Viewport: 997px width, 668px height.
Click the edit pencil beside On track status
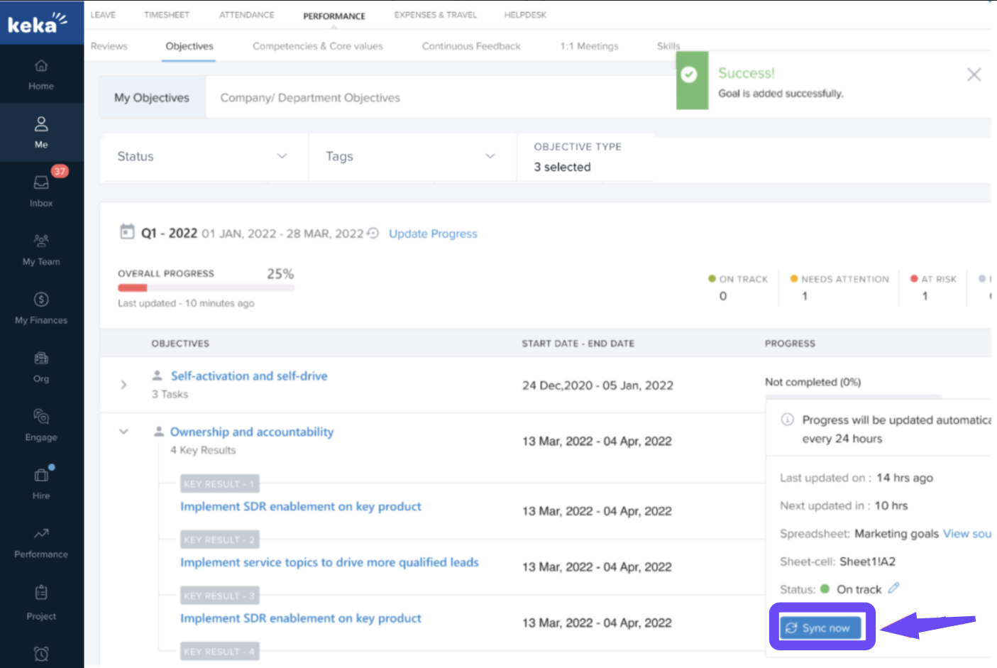coord(893,588)
